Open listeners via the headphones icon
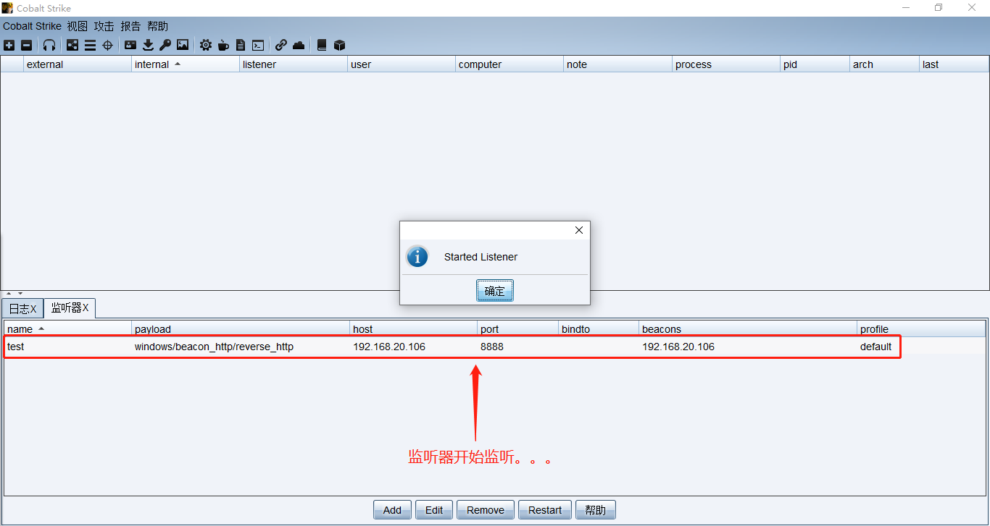Image resolution: width=990 pixels, height=526 pixels. coord(49,45)
